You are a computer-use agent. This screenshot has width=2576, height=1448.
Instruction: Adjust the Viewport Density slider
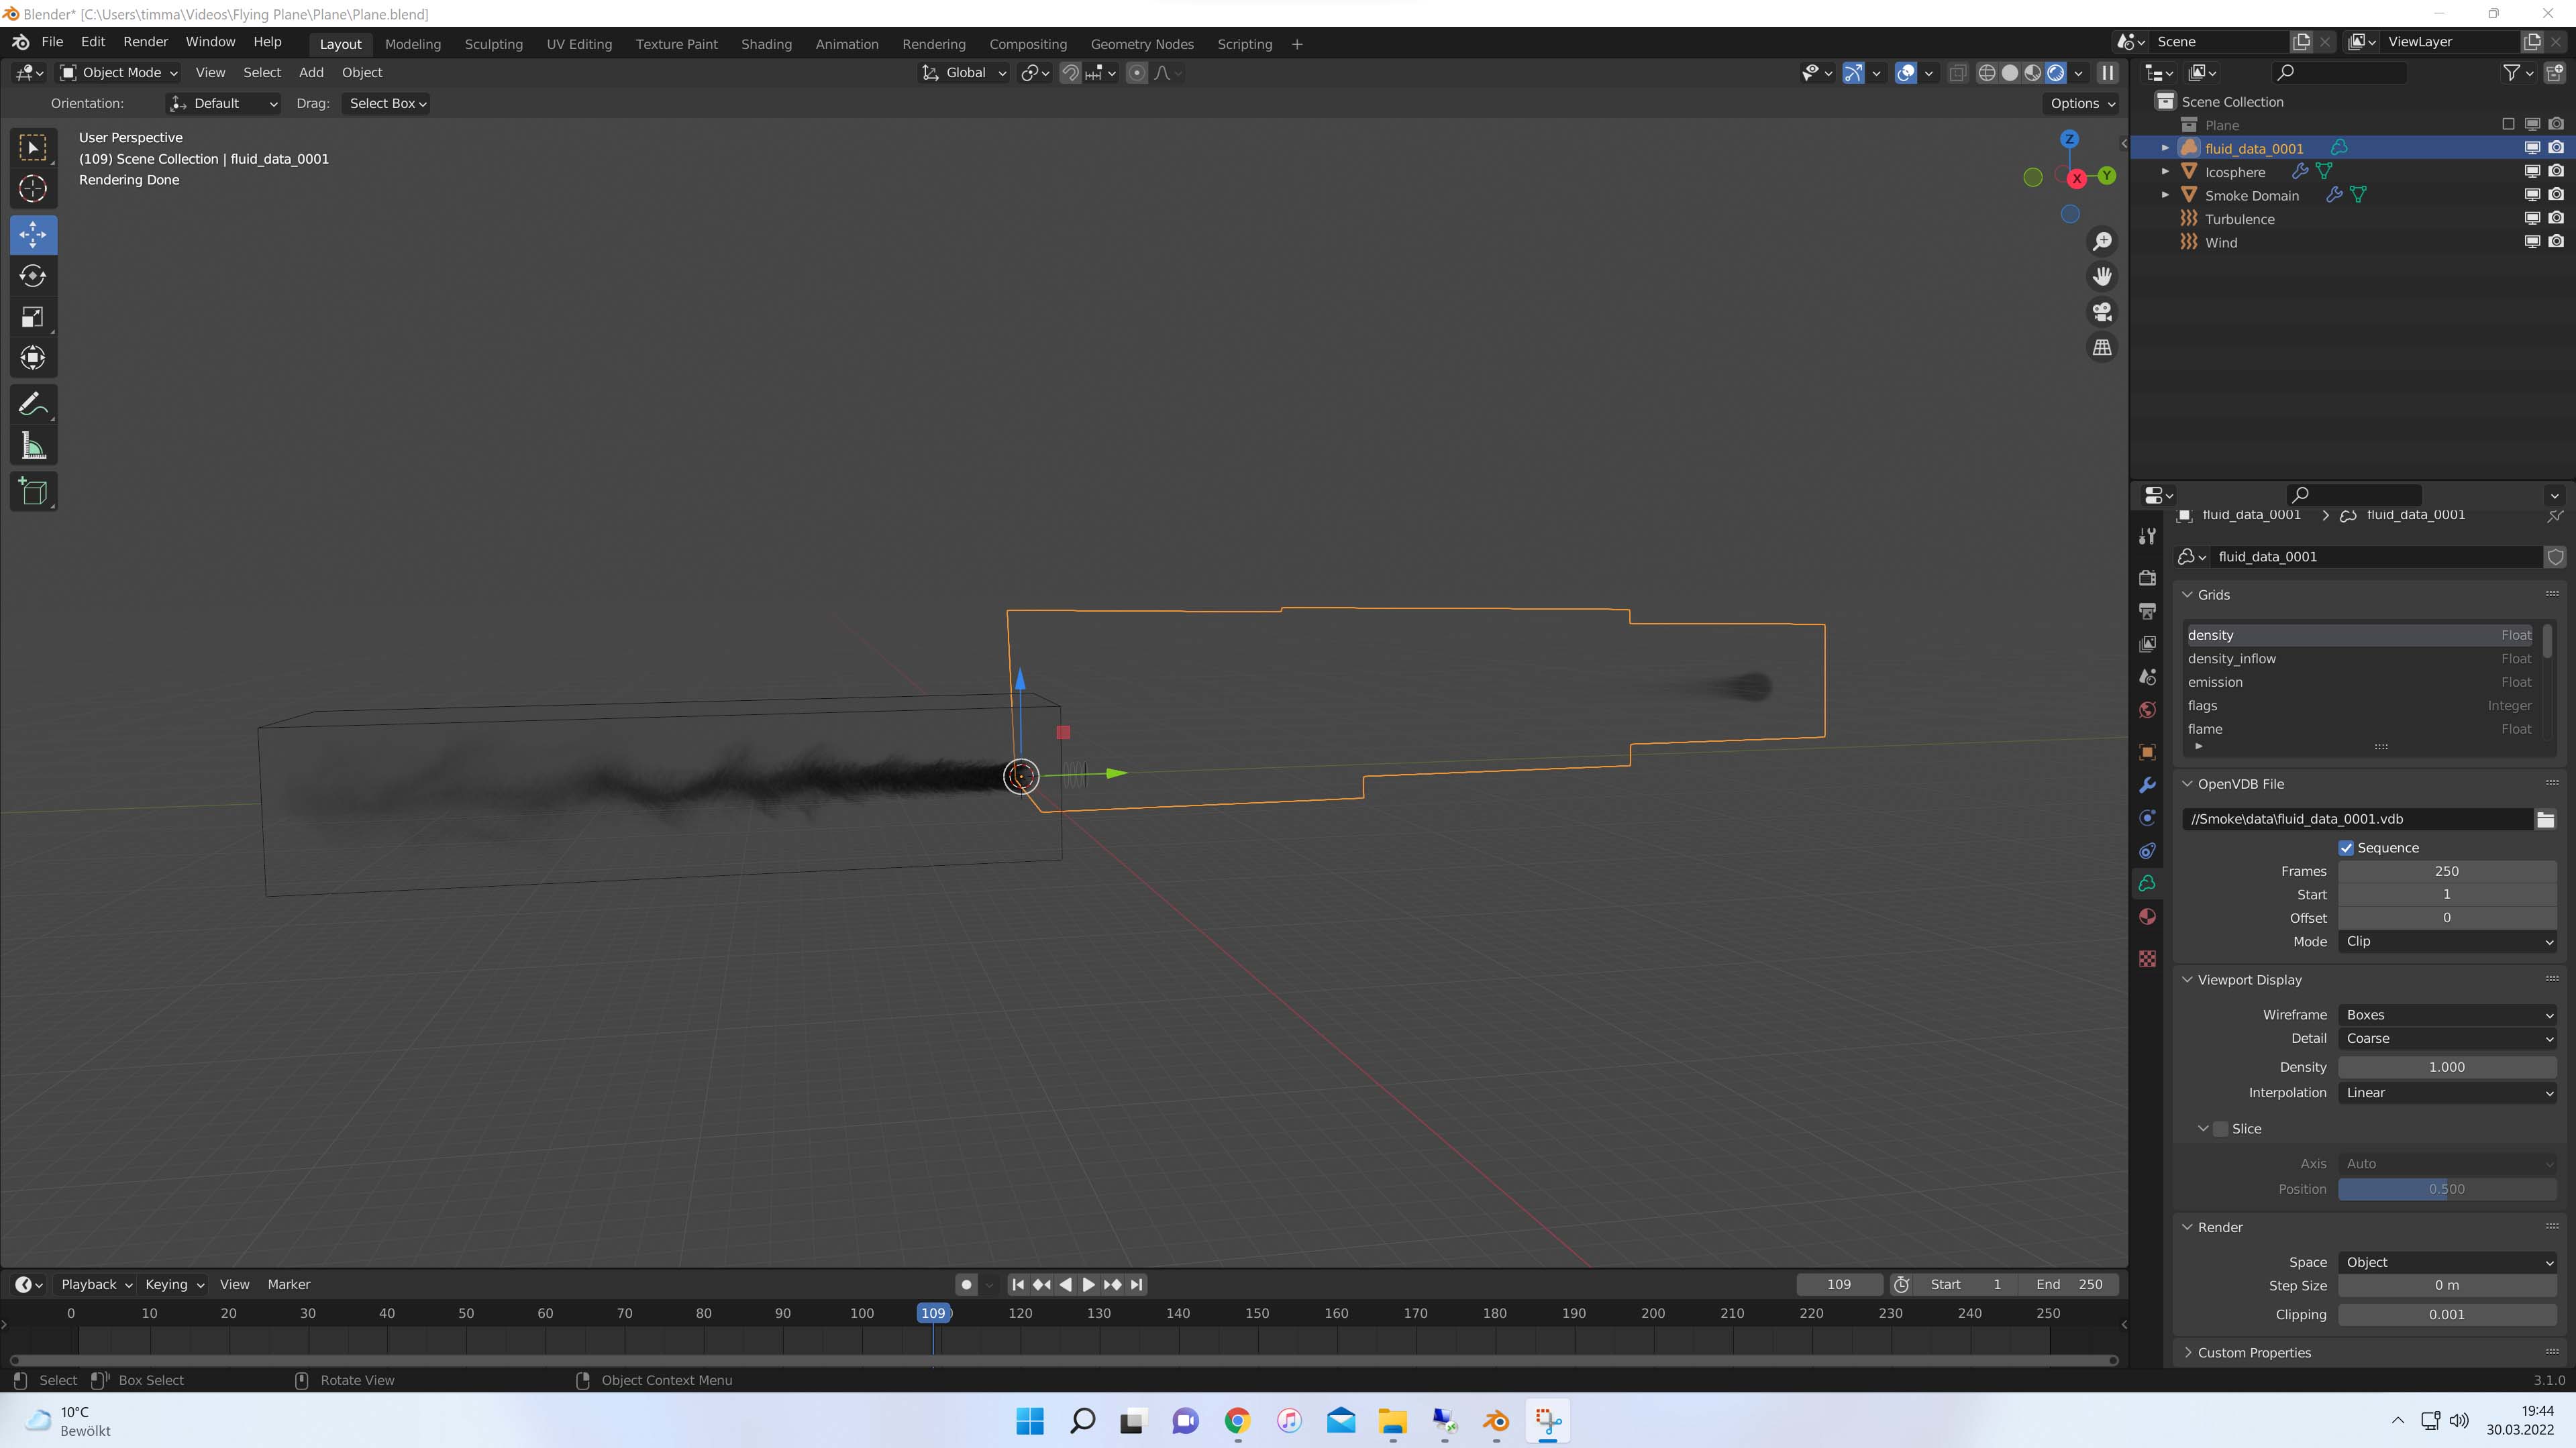tap(2447, 1067)
